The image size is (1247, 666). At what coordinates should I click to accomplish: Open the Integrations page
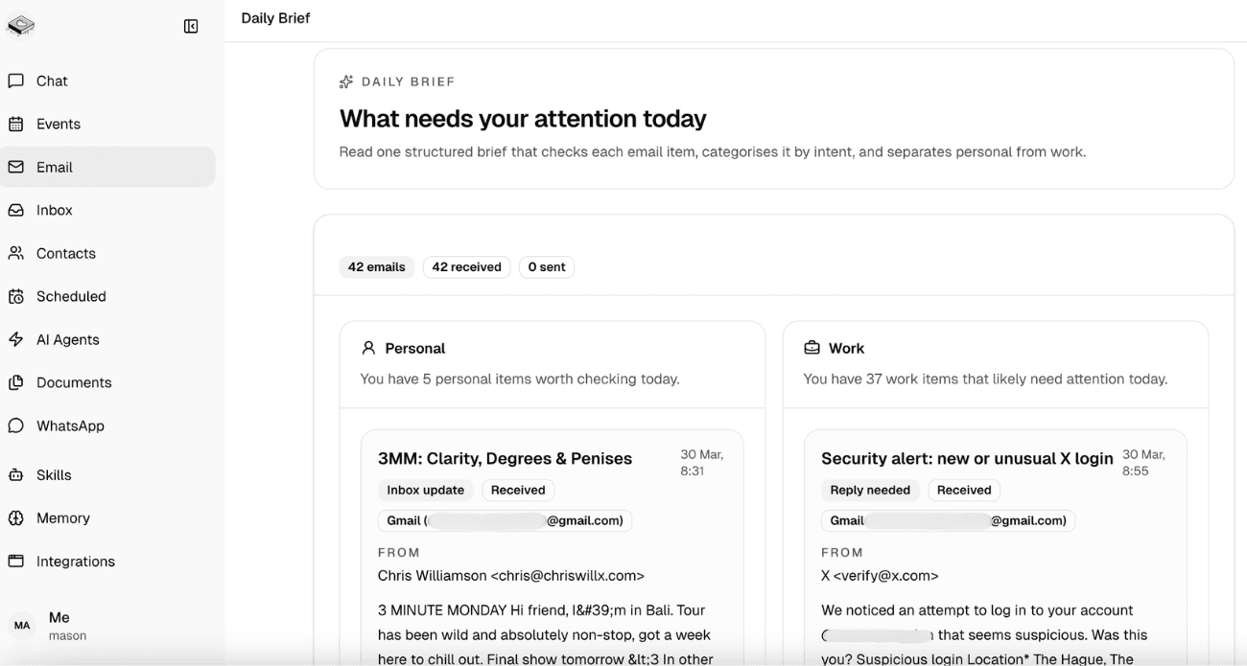[x=75, y=562]
